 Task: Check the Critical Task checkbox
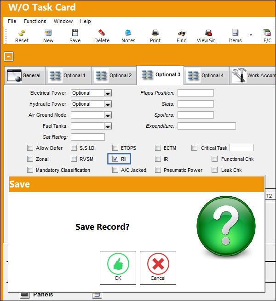[194, 148]
